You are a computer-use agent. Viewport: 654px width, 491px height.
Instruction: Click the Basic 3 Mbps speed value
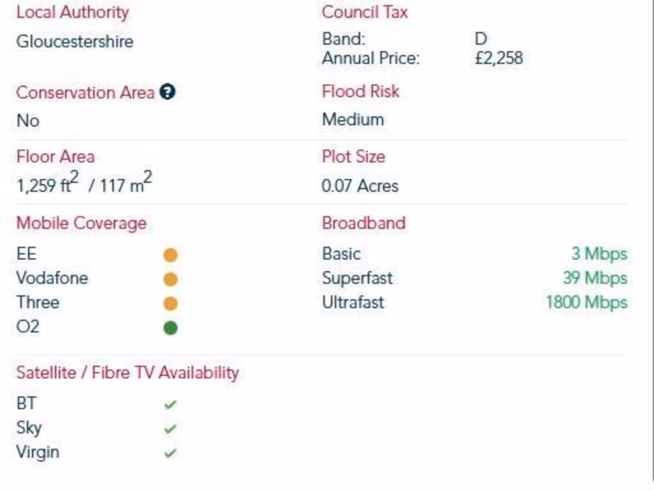[599, 253]
